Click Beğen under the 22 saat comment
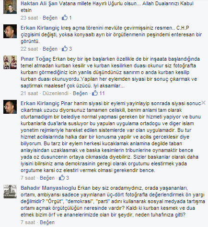This screenshot has height=227, width=208. (x=50, y=49)
